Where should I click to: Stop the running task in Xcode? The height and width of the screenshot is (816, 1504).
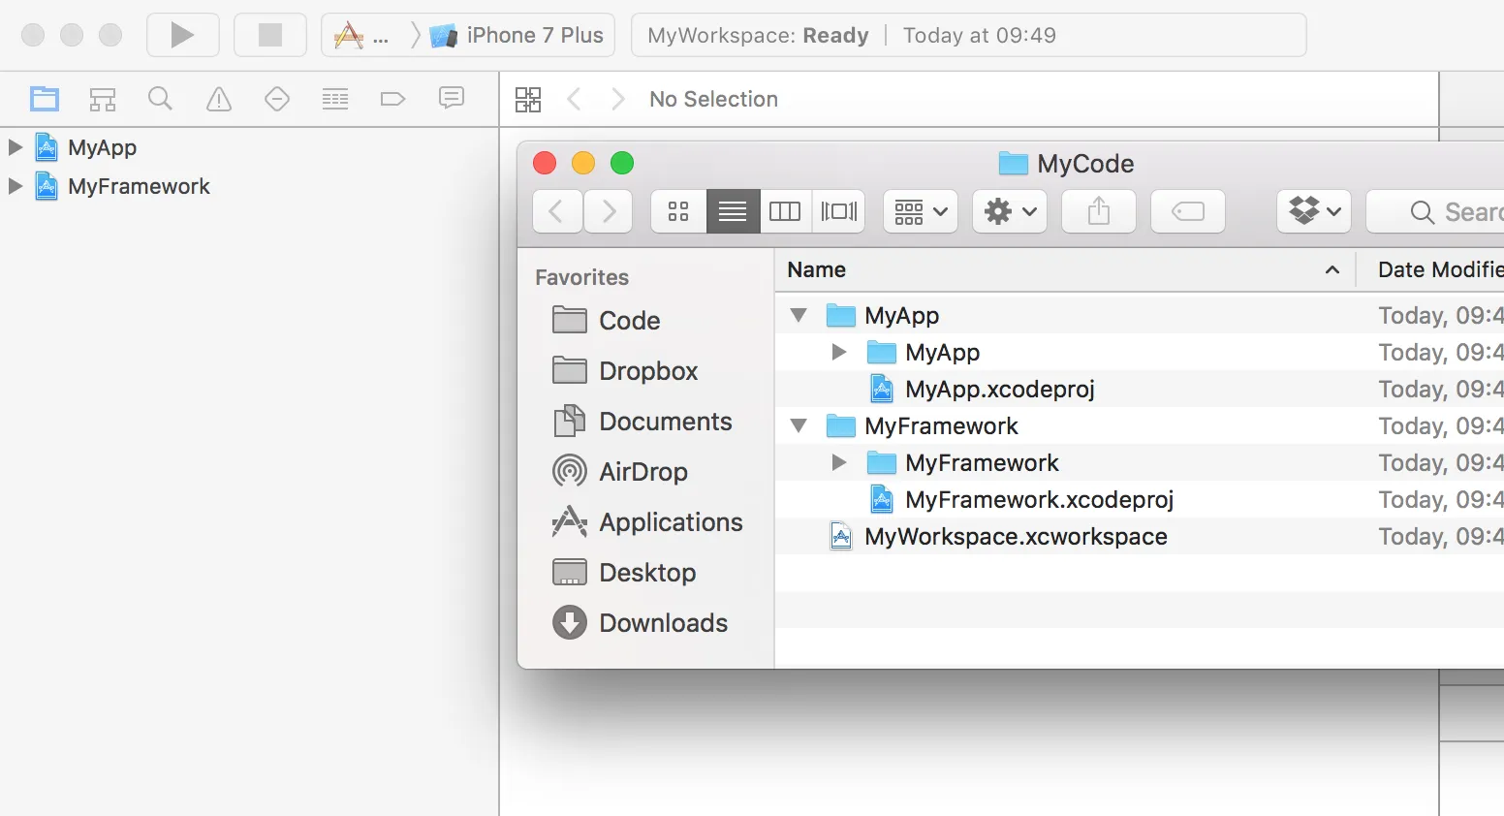tap(270, 36)
